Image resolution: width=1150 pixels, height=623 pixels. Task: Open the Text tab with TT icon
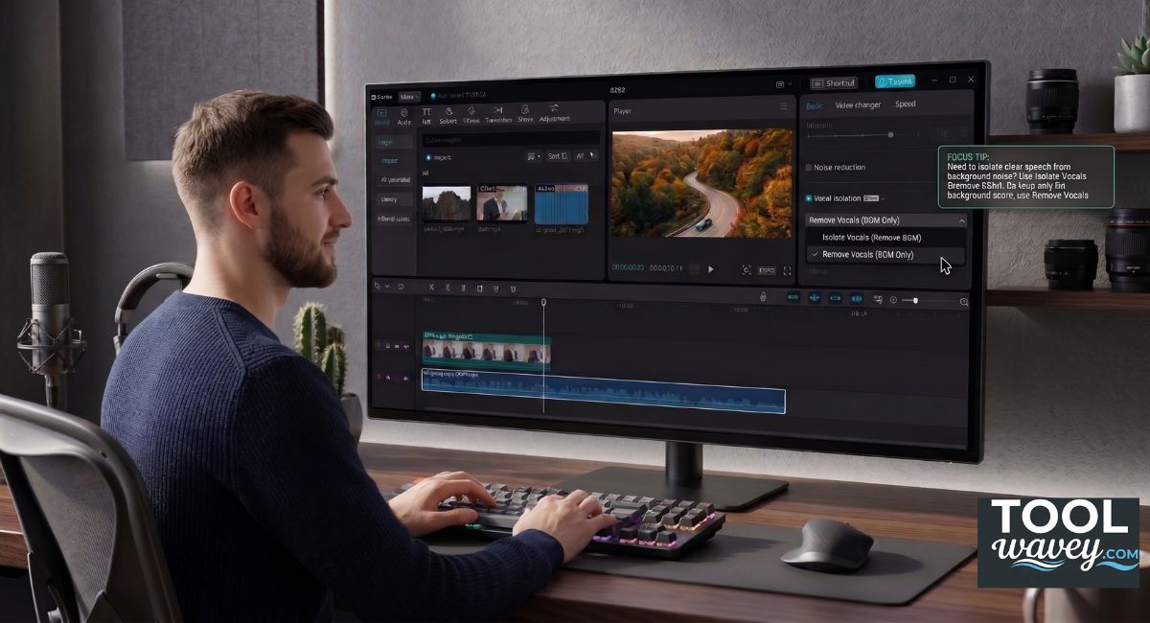click(426, 116)
